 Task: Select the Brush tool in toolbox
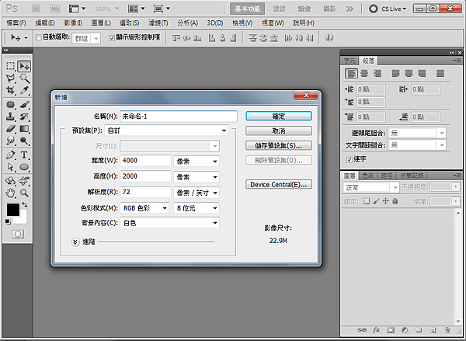pyautogui.click(x=24, y=103)
